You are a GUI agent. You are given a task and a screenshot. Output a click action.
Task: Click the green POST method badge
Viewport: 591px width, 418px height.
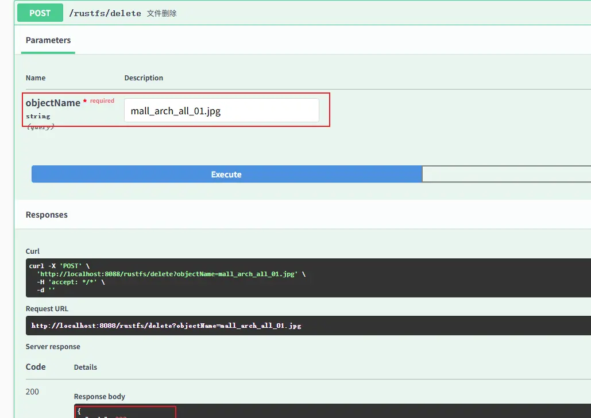click(40, 13)
